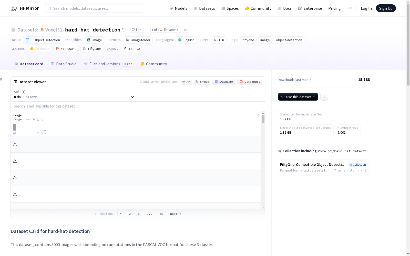
Task: Select the English language tag
Action: coord(186,40)
